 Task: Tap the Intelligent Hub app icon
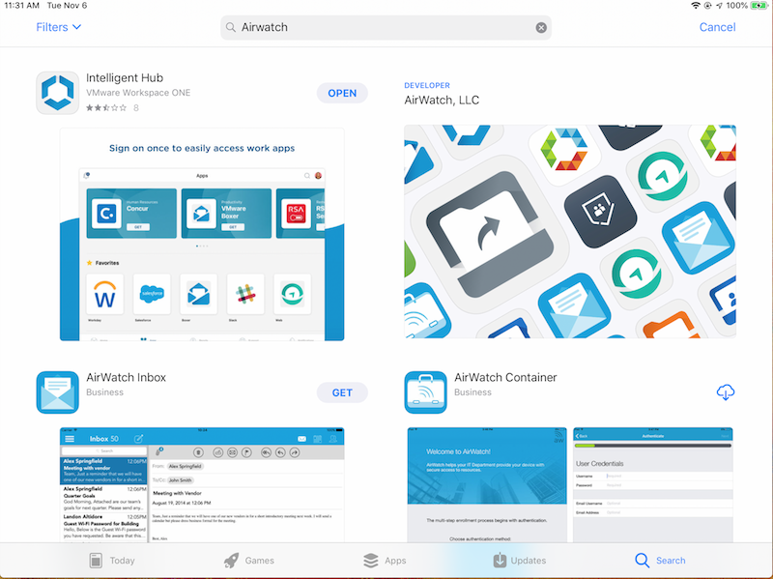(x=57, y=93)
